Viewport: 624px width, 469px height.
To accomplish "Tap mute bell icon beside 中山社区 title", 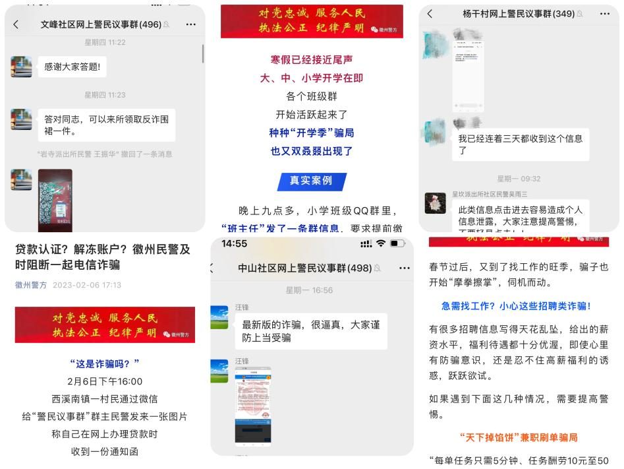I will click(377, 268).
